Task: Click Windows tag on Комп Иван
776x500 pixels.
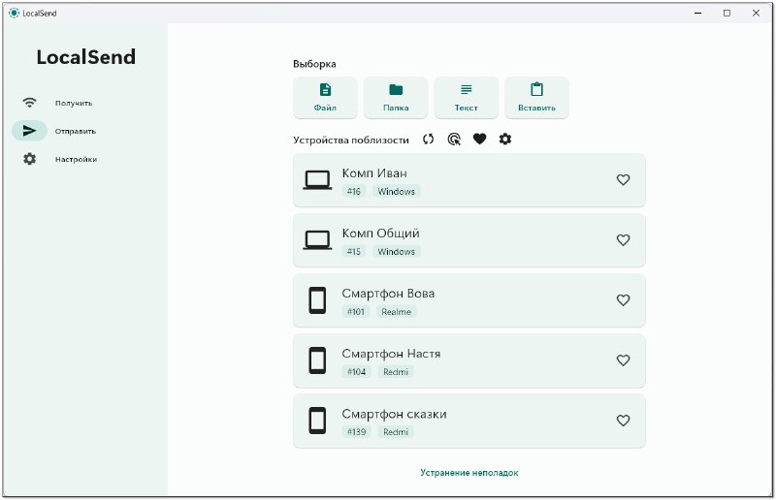Action: [x=397, y=192]
